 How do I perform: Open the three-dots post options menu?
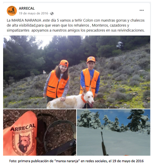point(142,10)
